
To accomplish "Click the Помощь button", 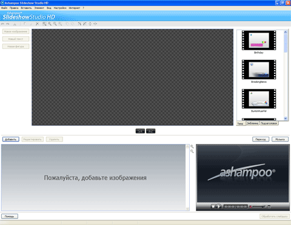I will (x=10, y=217).
